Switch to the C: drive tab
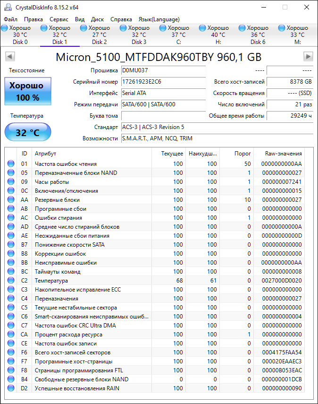Screen dimensions: 318x404 [178, 35]
